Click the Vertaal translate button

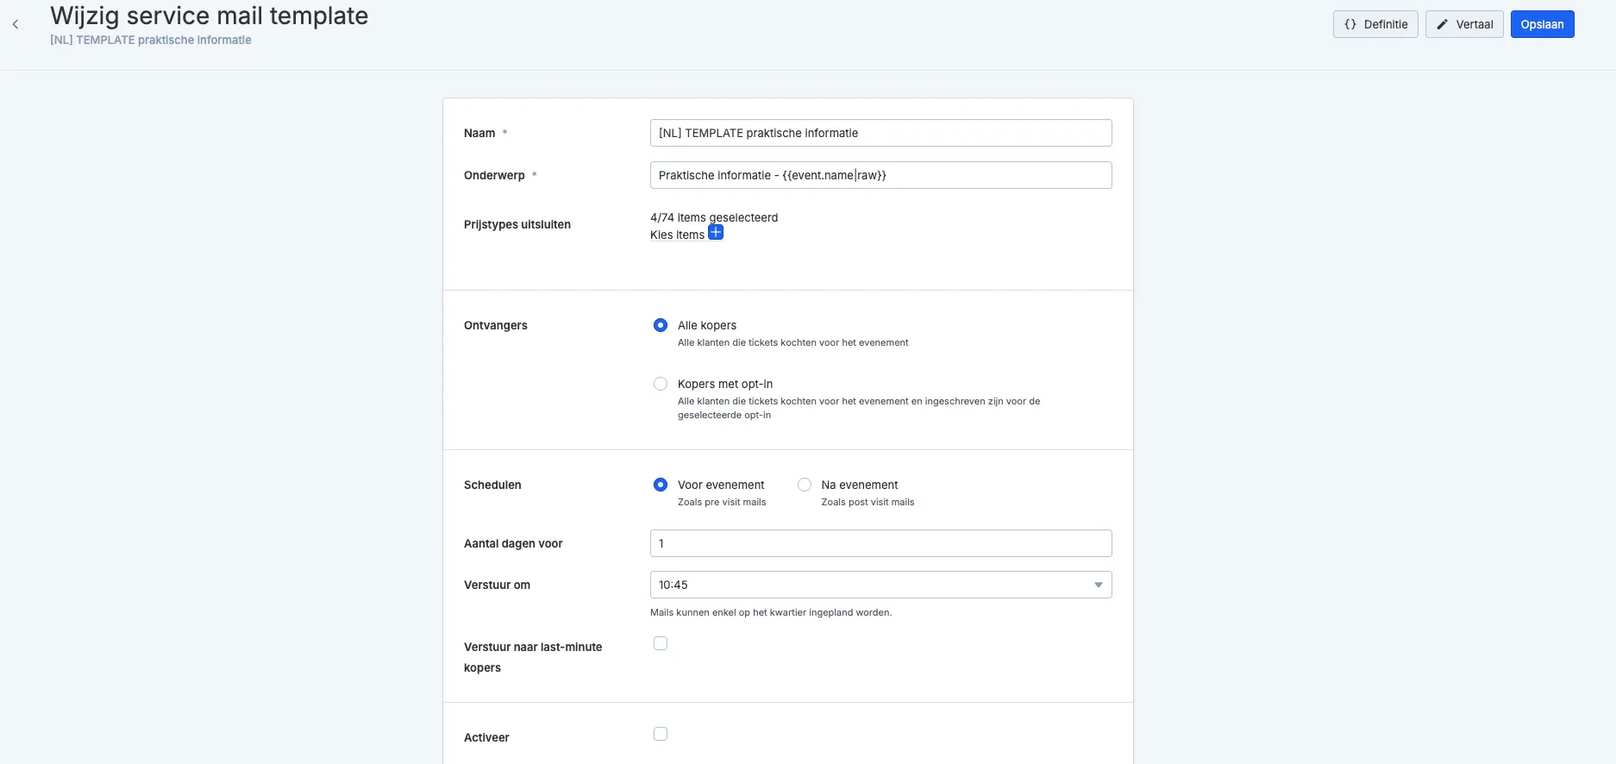click(x=1464, y=24)
